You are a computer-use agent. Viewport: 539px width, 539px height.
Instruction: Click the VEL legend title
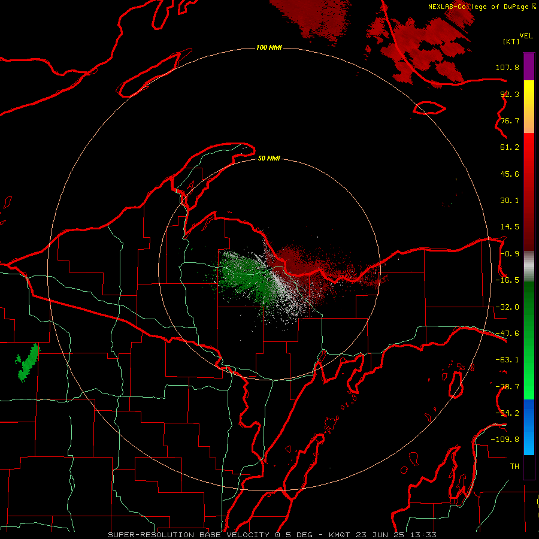[x=526, y=36]
